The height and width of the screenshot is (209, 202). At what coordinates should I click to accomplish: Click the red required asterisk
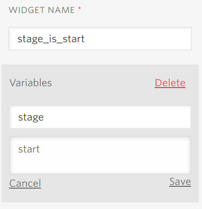point(79,8)
